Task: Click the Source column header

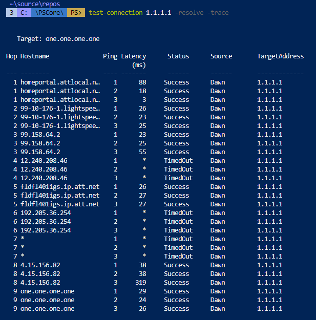Action: (221, 56)
